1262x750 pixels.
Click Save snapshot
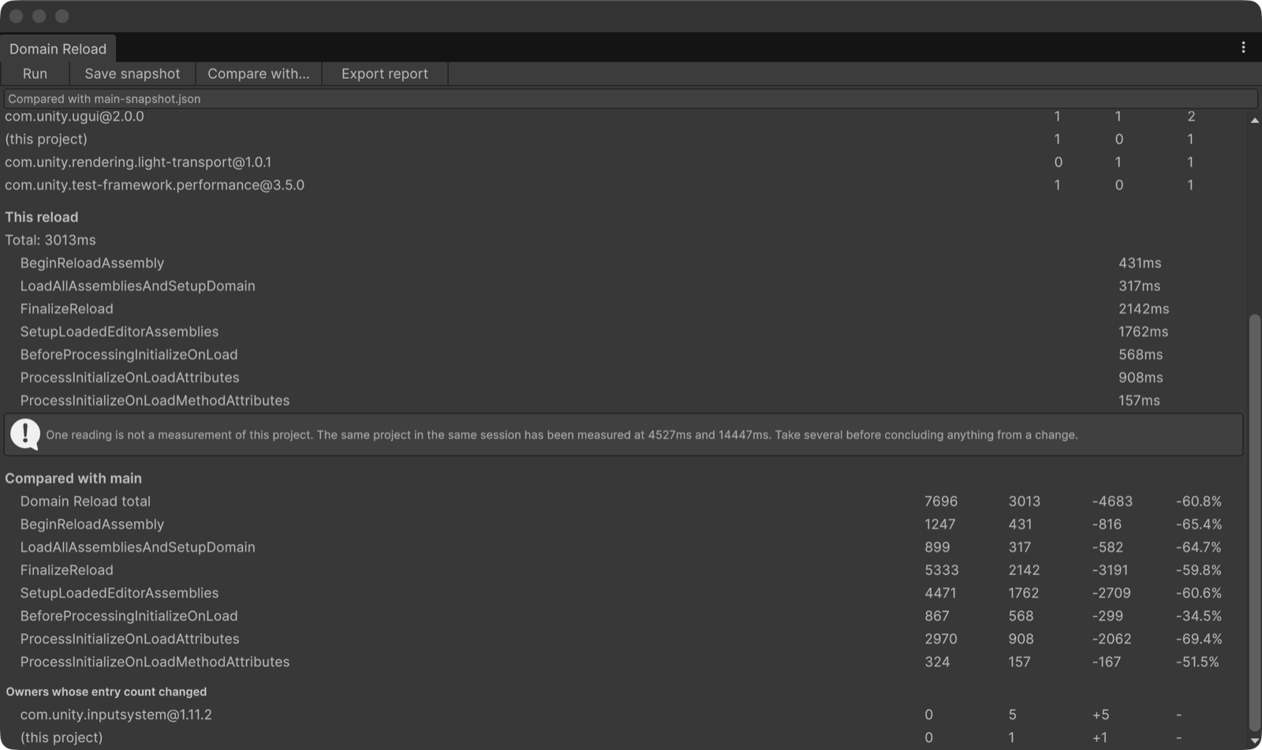tap(132, 73)
